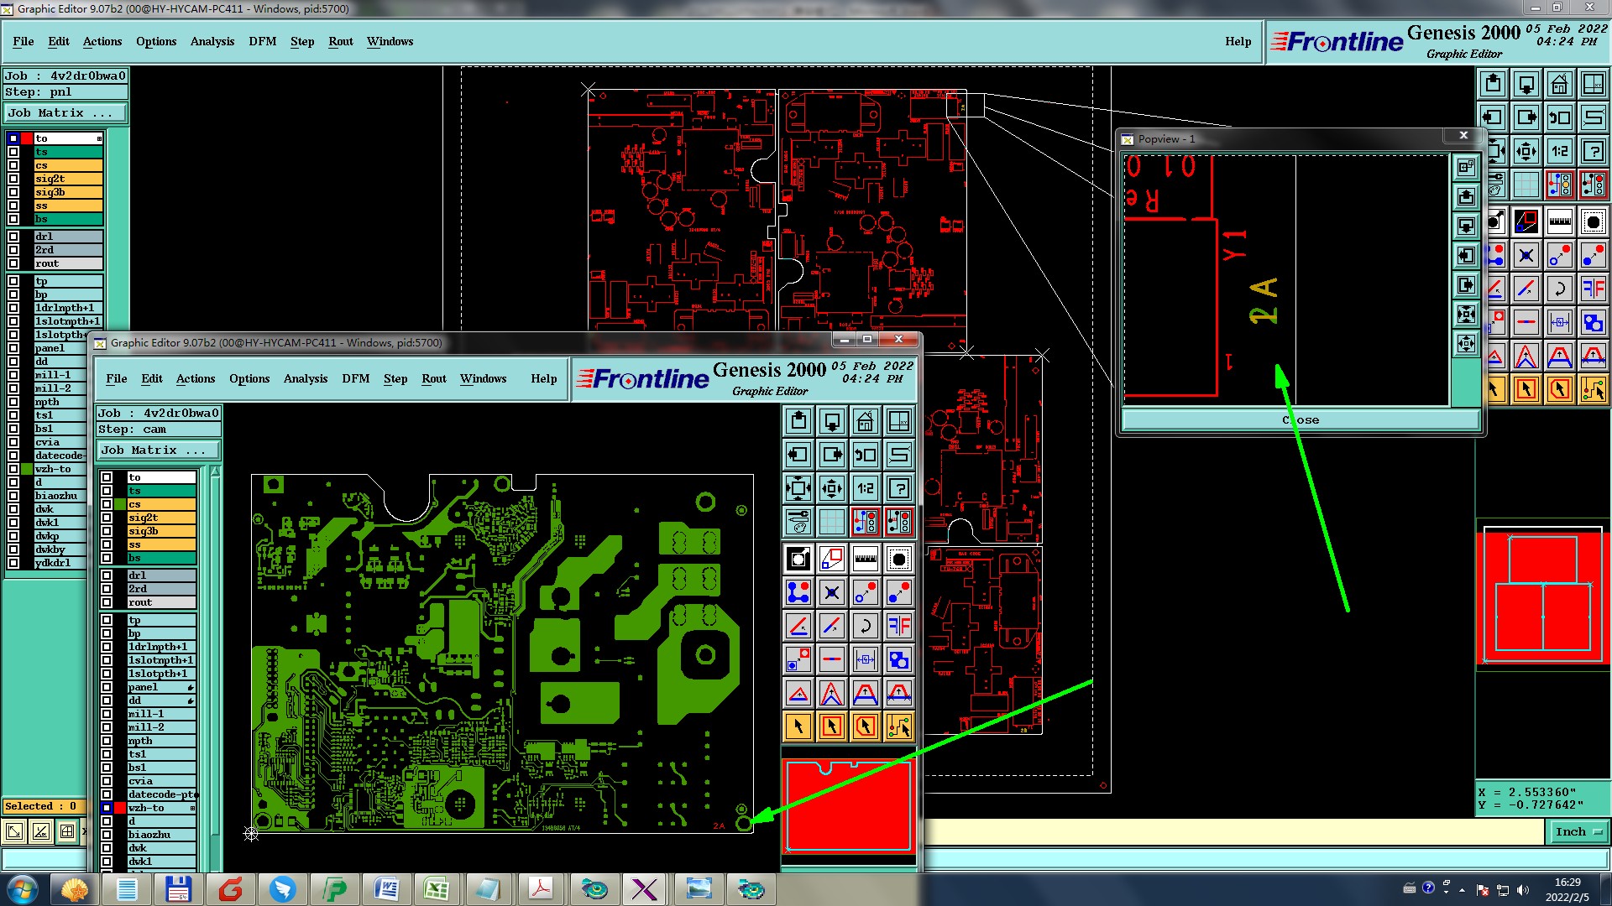The image size is (1612, 906).
Task: Click the question-mark help icon in cam toolbar
Action: 898,488
